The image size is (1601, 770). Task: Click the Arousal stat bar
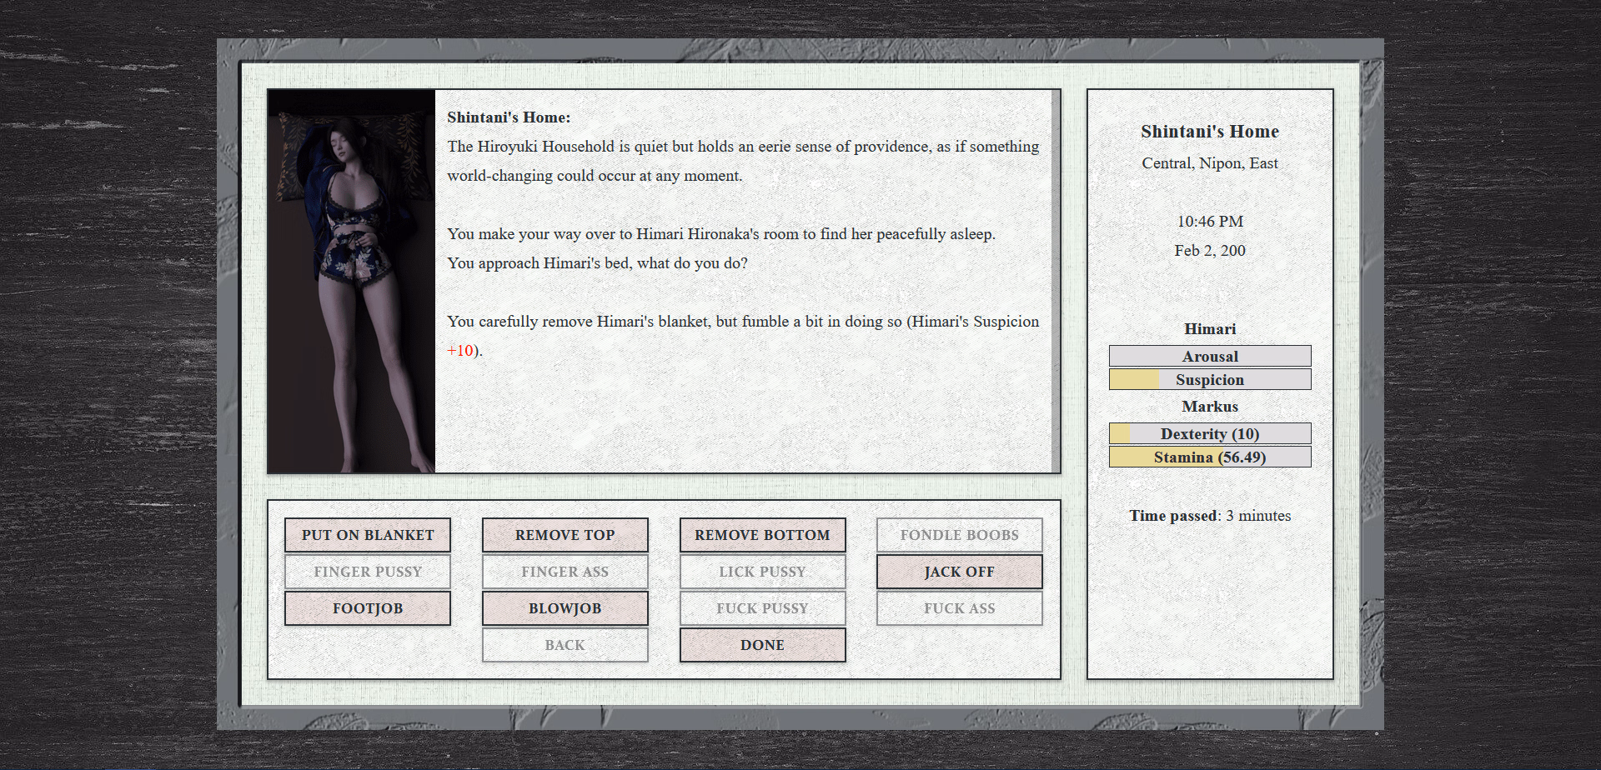point(1209,356)
